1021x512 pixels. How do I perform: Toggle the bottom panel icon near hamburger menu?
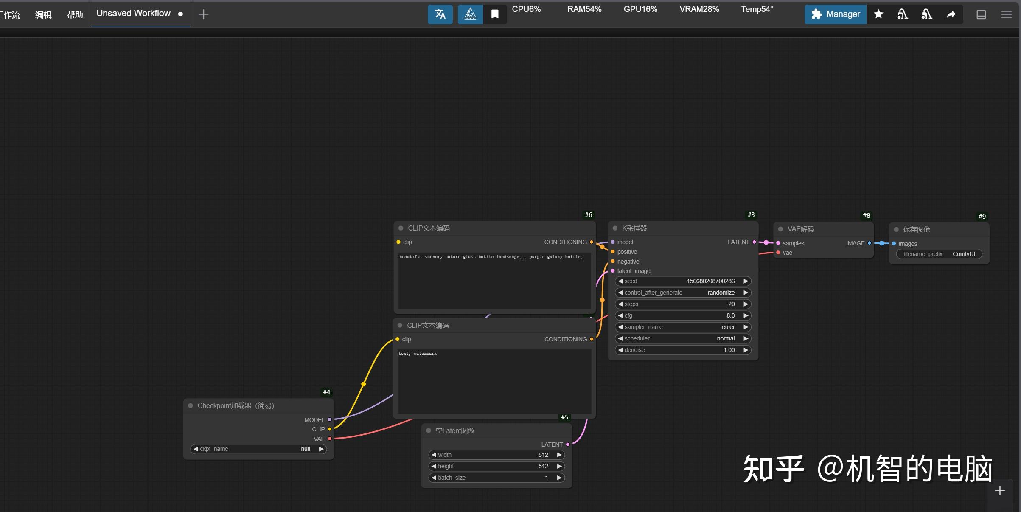(x=981, y=14)
